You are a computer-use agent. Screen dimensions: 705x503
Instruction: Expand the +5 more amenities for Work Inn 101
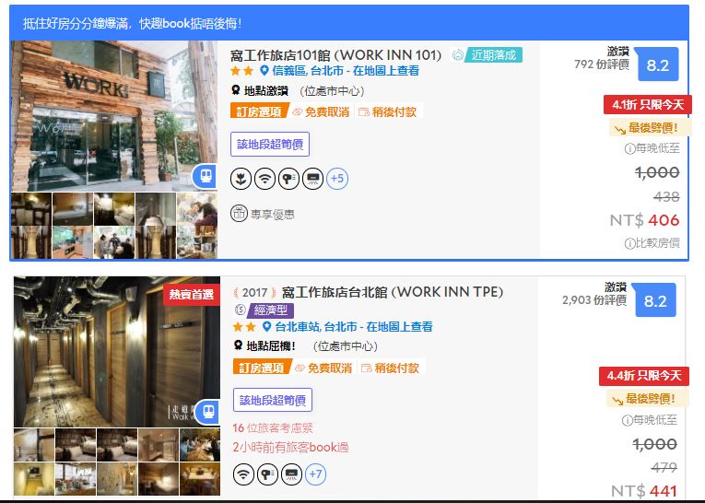click(x=336, y=179)
